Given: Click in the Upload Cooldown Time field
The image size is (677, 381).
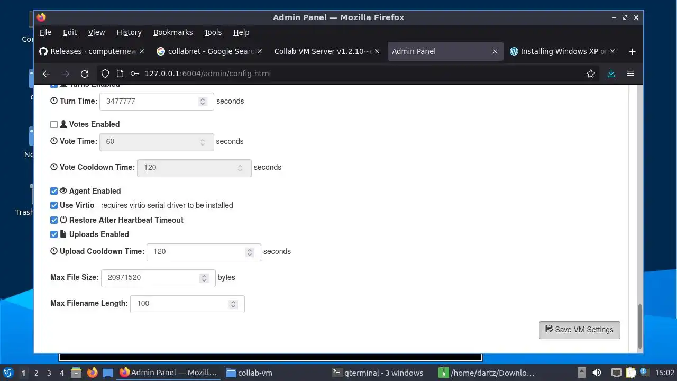Looking at the screenshot, I should 204,252.
